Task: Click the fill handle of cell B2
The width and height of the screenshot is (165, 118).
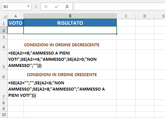Action: click(116, 34)
